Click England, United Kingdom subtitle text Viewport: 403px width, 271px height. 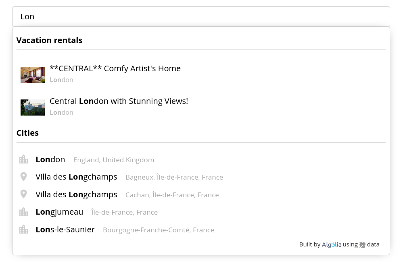click(114, 160)
